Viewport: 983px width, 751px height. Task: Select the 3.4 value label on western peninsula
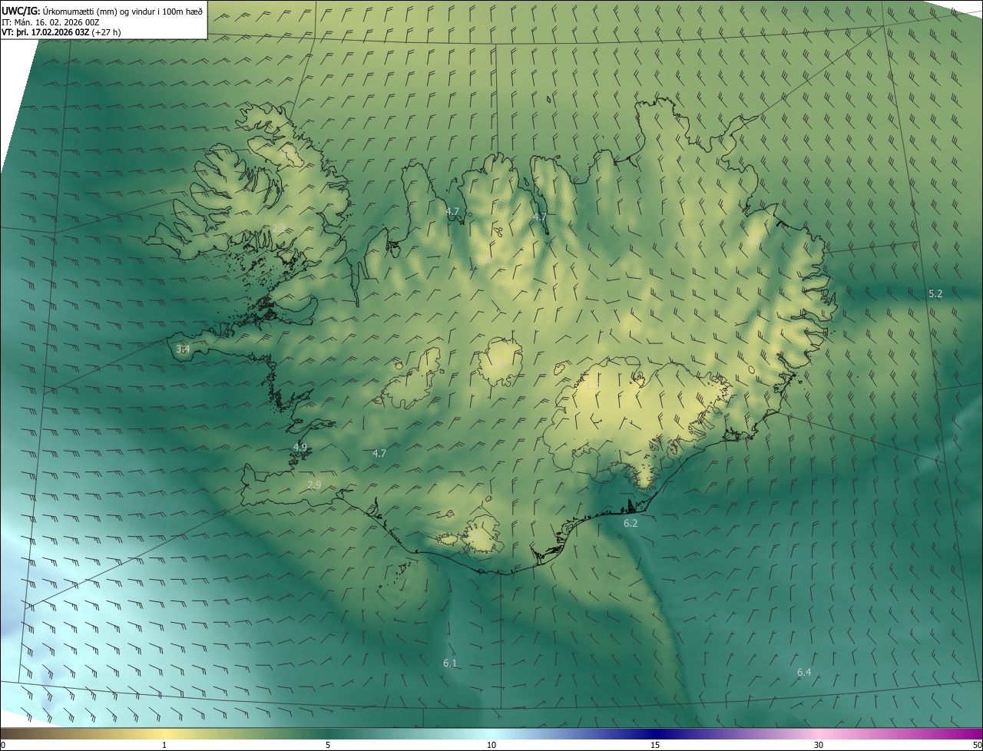coord(183,349)
